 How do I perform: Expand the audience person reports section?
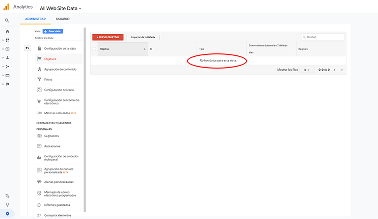pos(7,58)
